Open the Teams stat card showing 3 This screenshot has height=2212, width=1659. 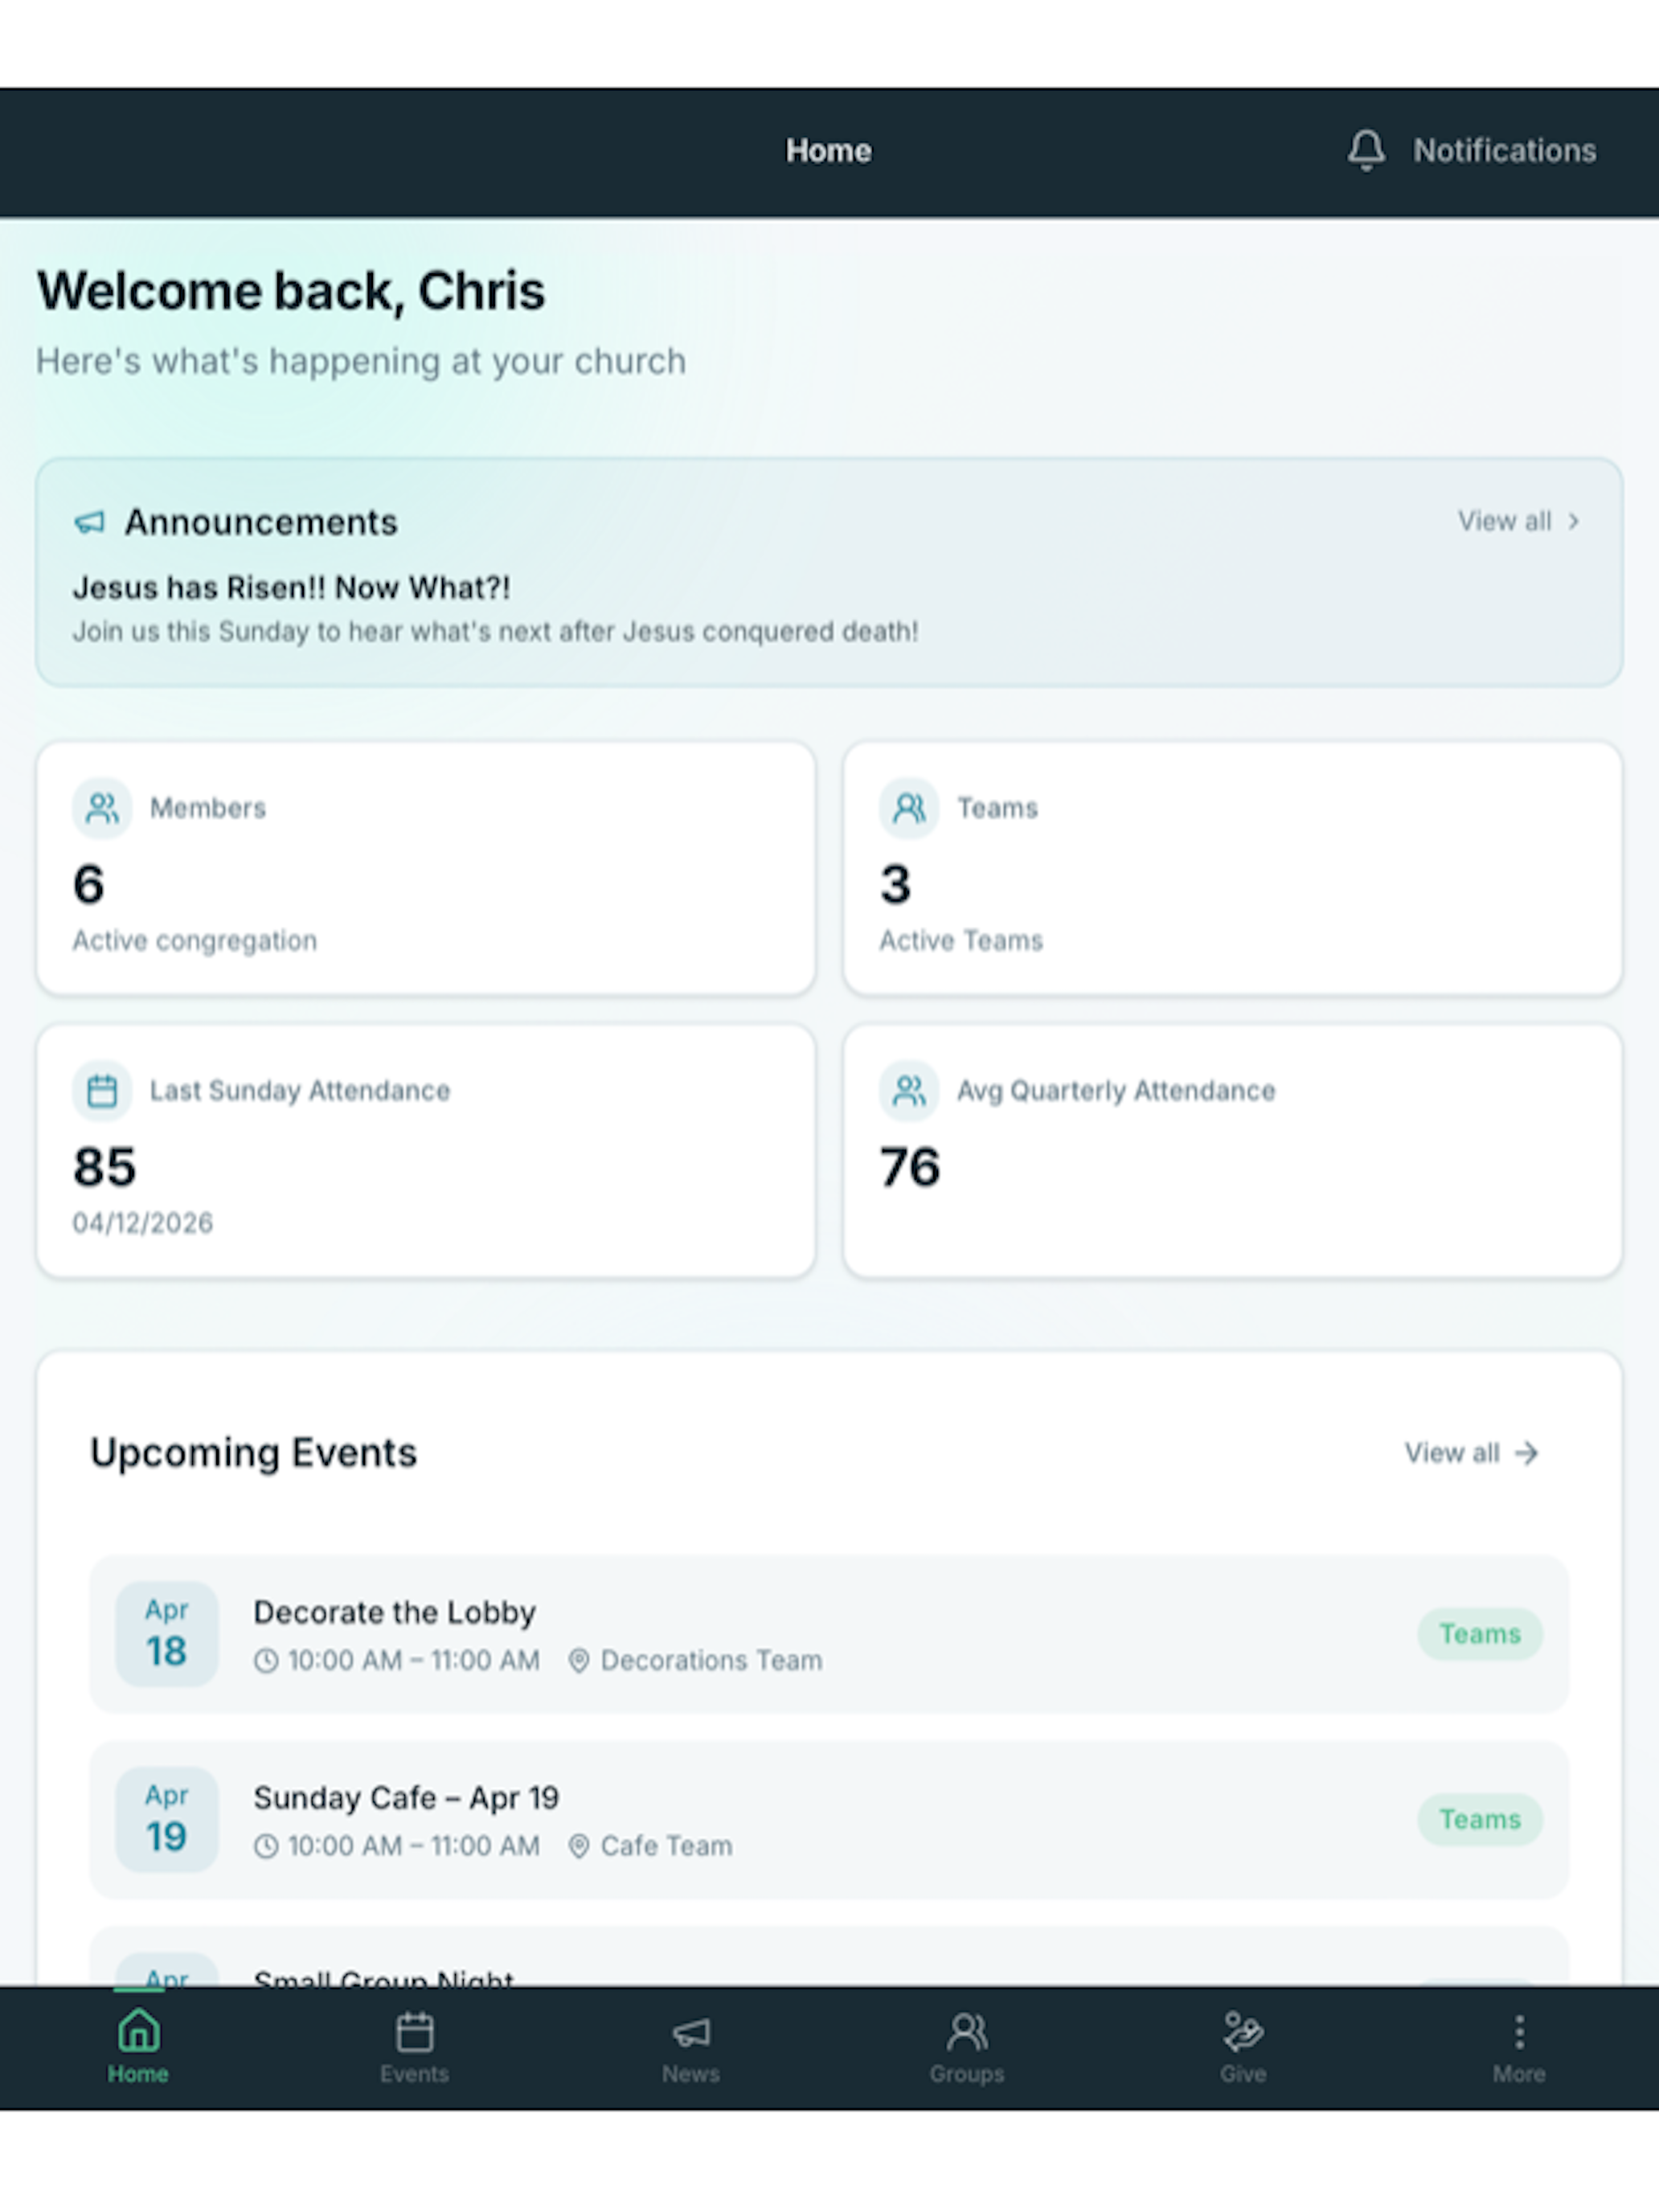(1232, 868)
